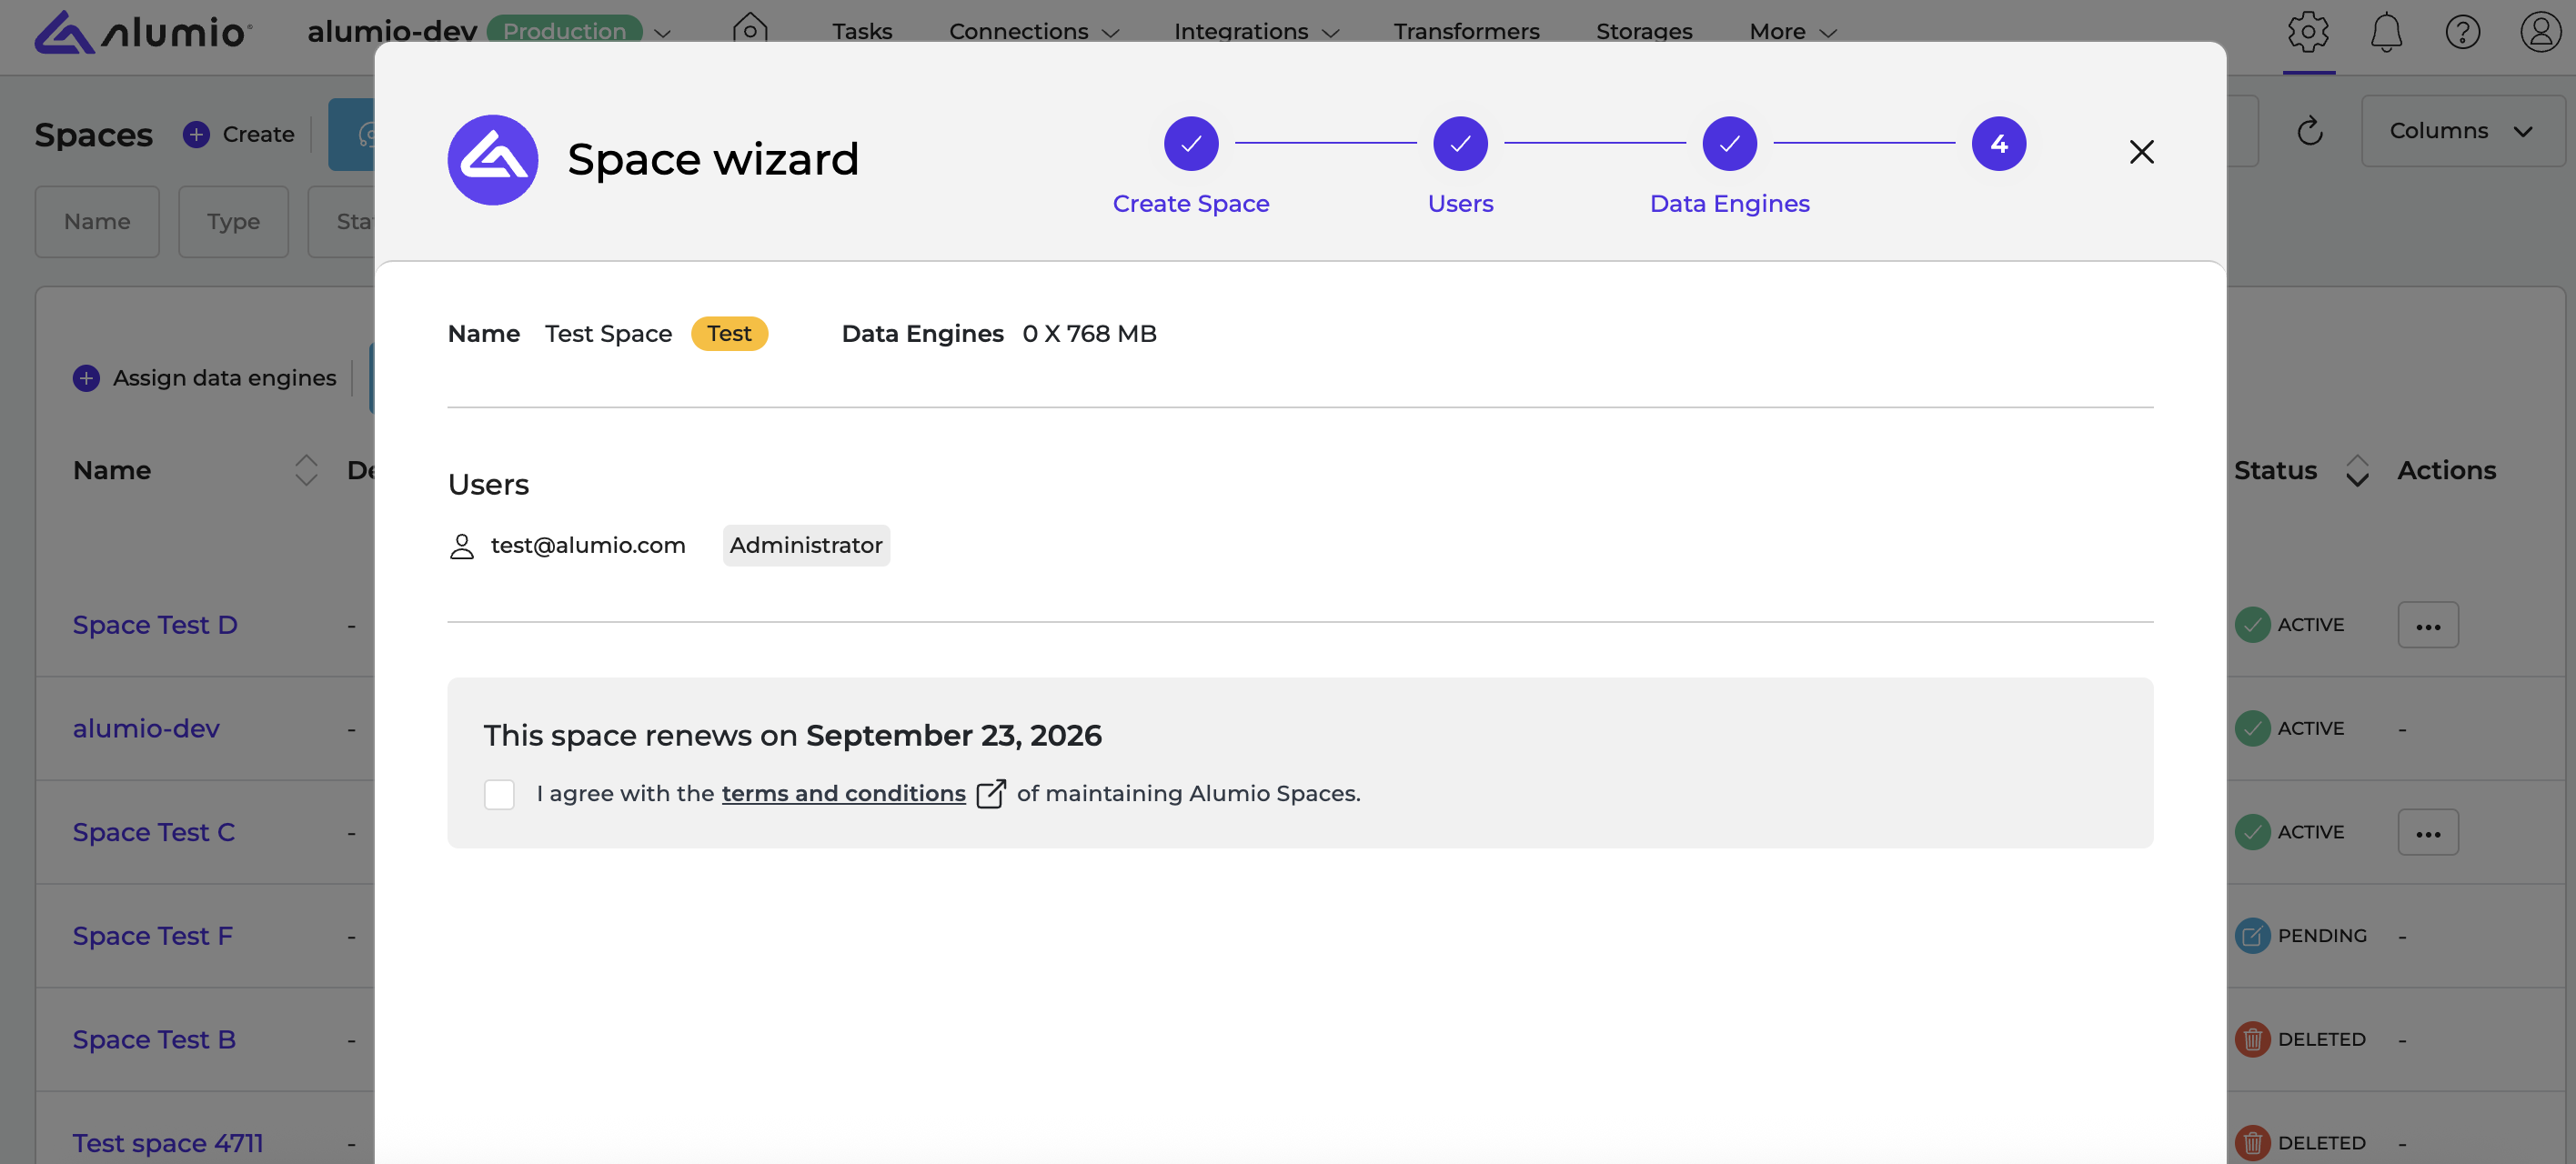Screen dimensions: 2576x1164
Task: Toggle sort on Status column
Action: pyautogui.click(x=2356, y=470)
